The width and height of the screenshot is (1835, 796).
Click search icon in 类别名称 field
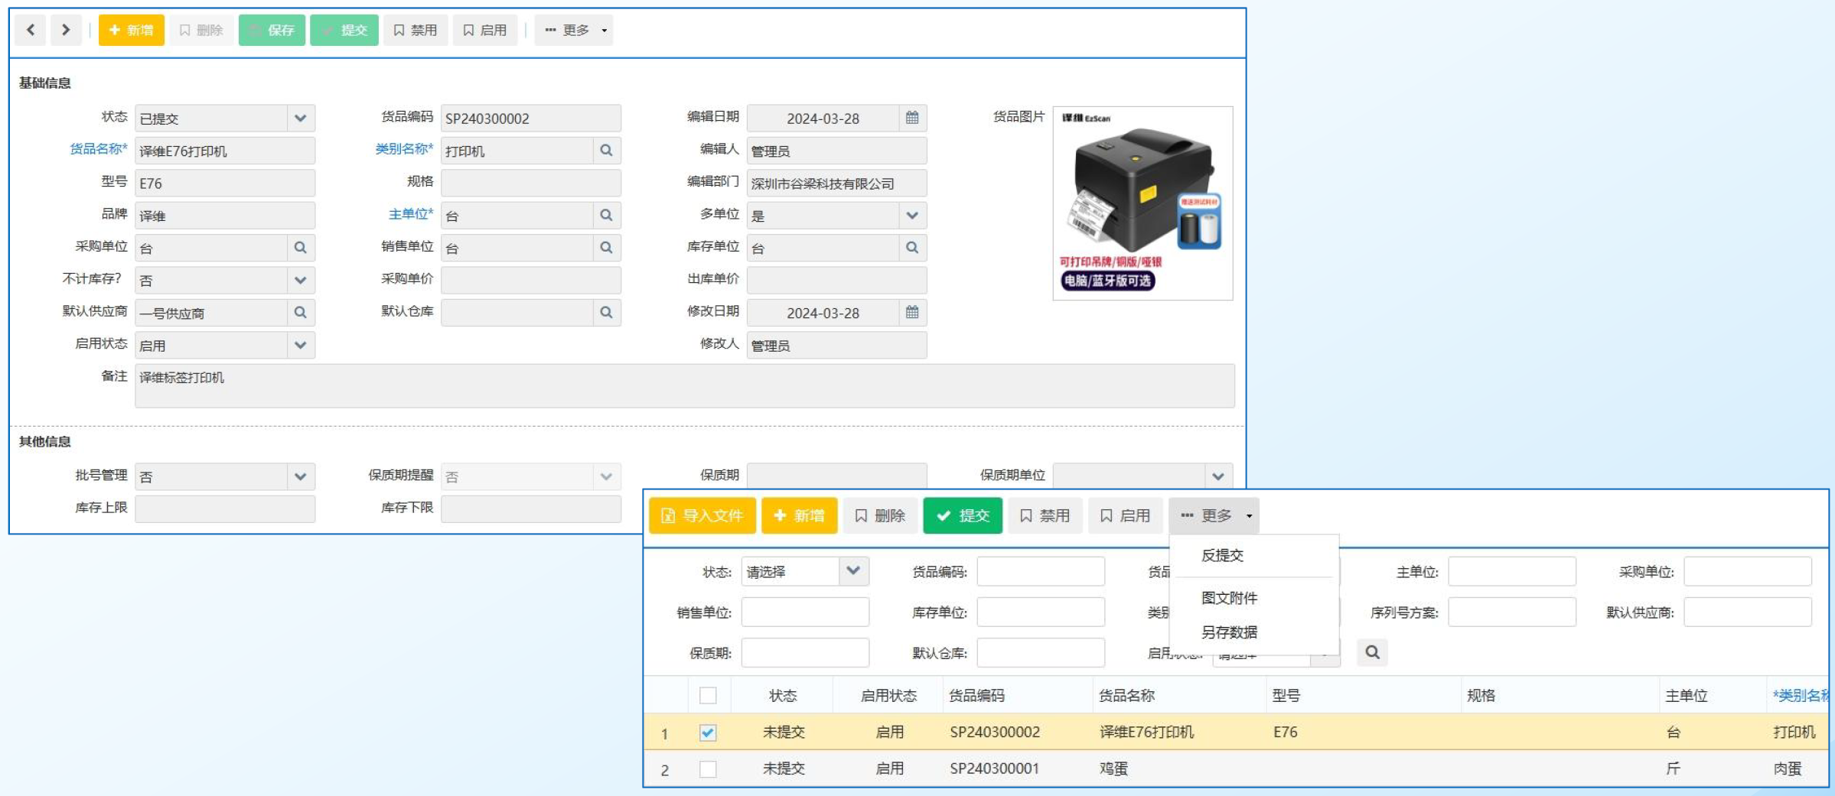click(606, 151)
